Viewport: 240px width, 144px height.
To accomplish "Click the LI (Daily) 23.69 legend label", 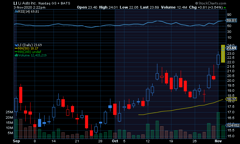I will [30, 45].
